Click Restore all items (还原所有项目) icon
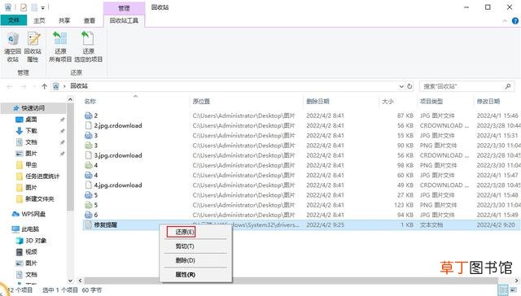Image resolution: width=521 pixels, height=296 pixels. [60, 38]
